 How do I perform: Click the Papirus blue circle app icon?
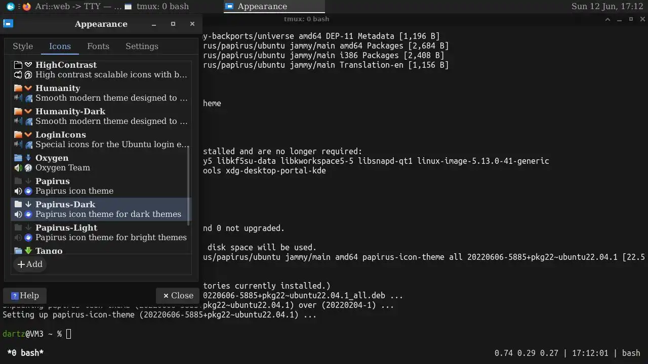(28, 191)
